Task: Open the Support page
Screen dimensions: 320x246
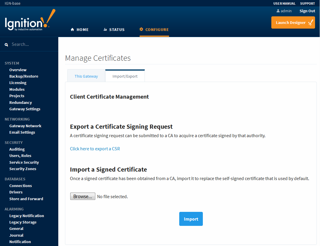Action: [x=307, y=3]
